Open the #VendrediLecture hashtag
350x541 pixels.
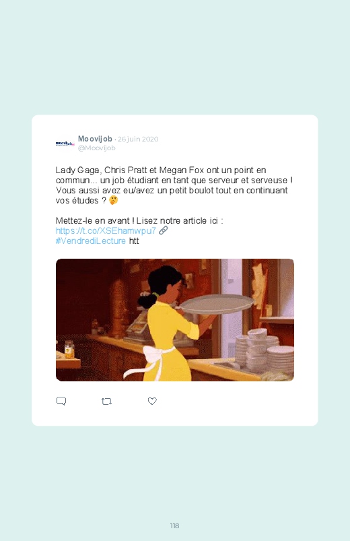(x=91, y=241)
